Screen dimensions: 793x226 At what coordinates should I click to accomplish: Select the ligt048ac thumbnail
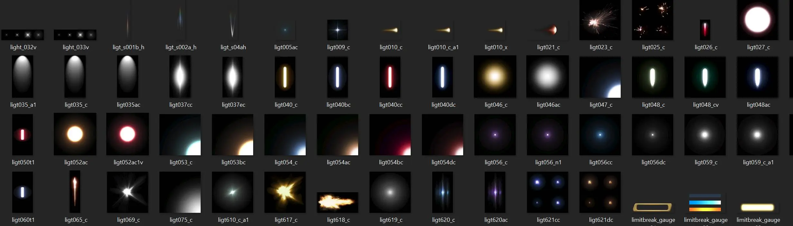point(758,77)
